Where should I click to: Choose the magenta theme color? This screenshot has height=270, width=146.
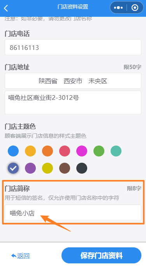tap(82, 151)
